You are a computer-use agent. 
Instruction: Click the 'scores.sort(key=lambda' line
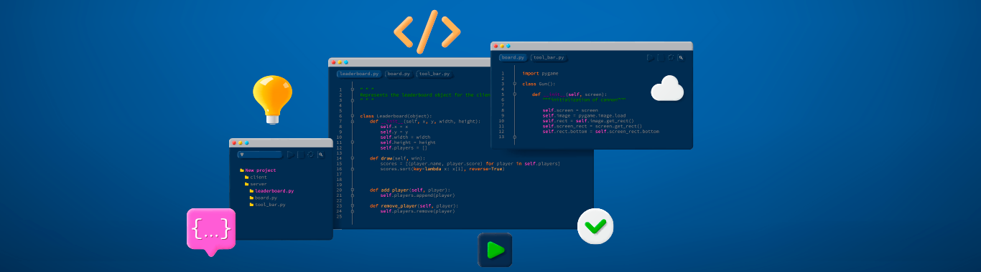pyautogui.click(x=442, y=169)
